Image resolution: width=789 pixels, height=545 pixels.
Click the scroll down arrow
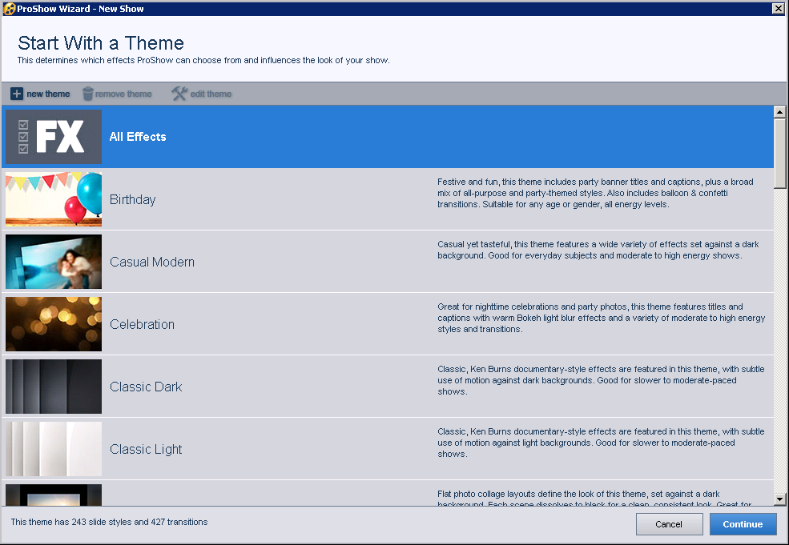[x=779, y=499]
